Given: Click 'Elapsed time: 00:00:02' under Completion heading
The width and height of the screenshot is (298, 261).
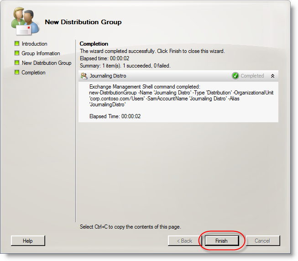Looking at the screenshot, I should [x=105, y=58].
